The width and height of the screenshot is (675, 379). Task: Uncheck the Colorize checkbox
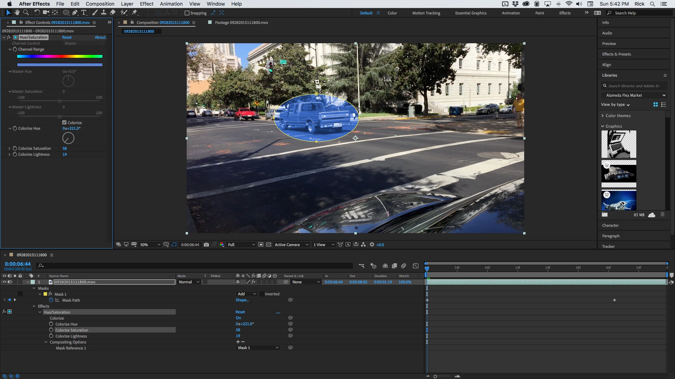(x=64, y=122)
